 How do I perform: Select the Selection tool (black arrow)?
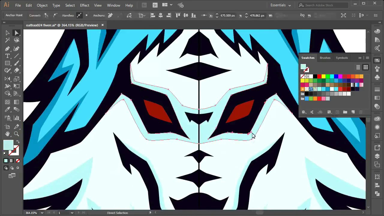[7, 33]
